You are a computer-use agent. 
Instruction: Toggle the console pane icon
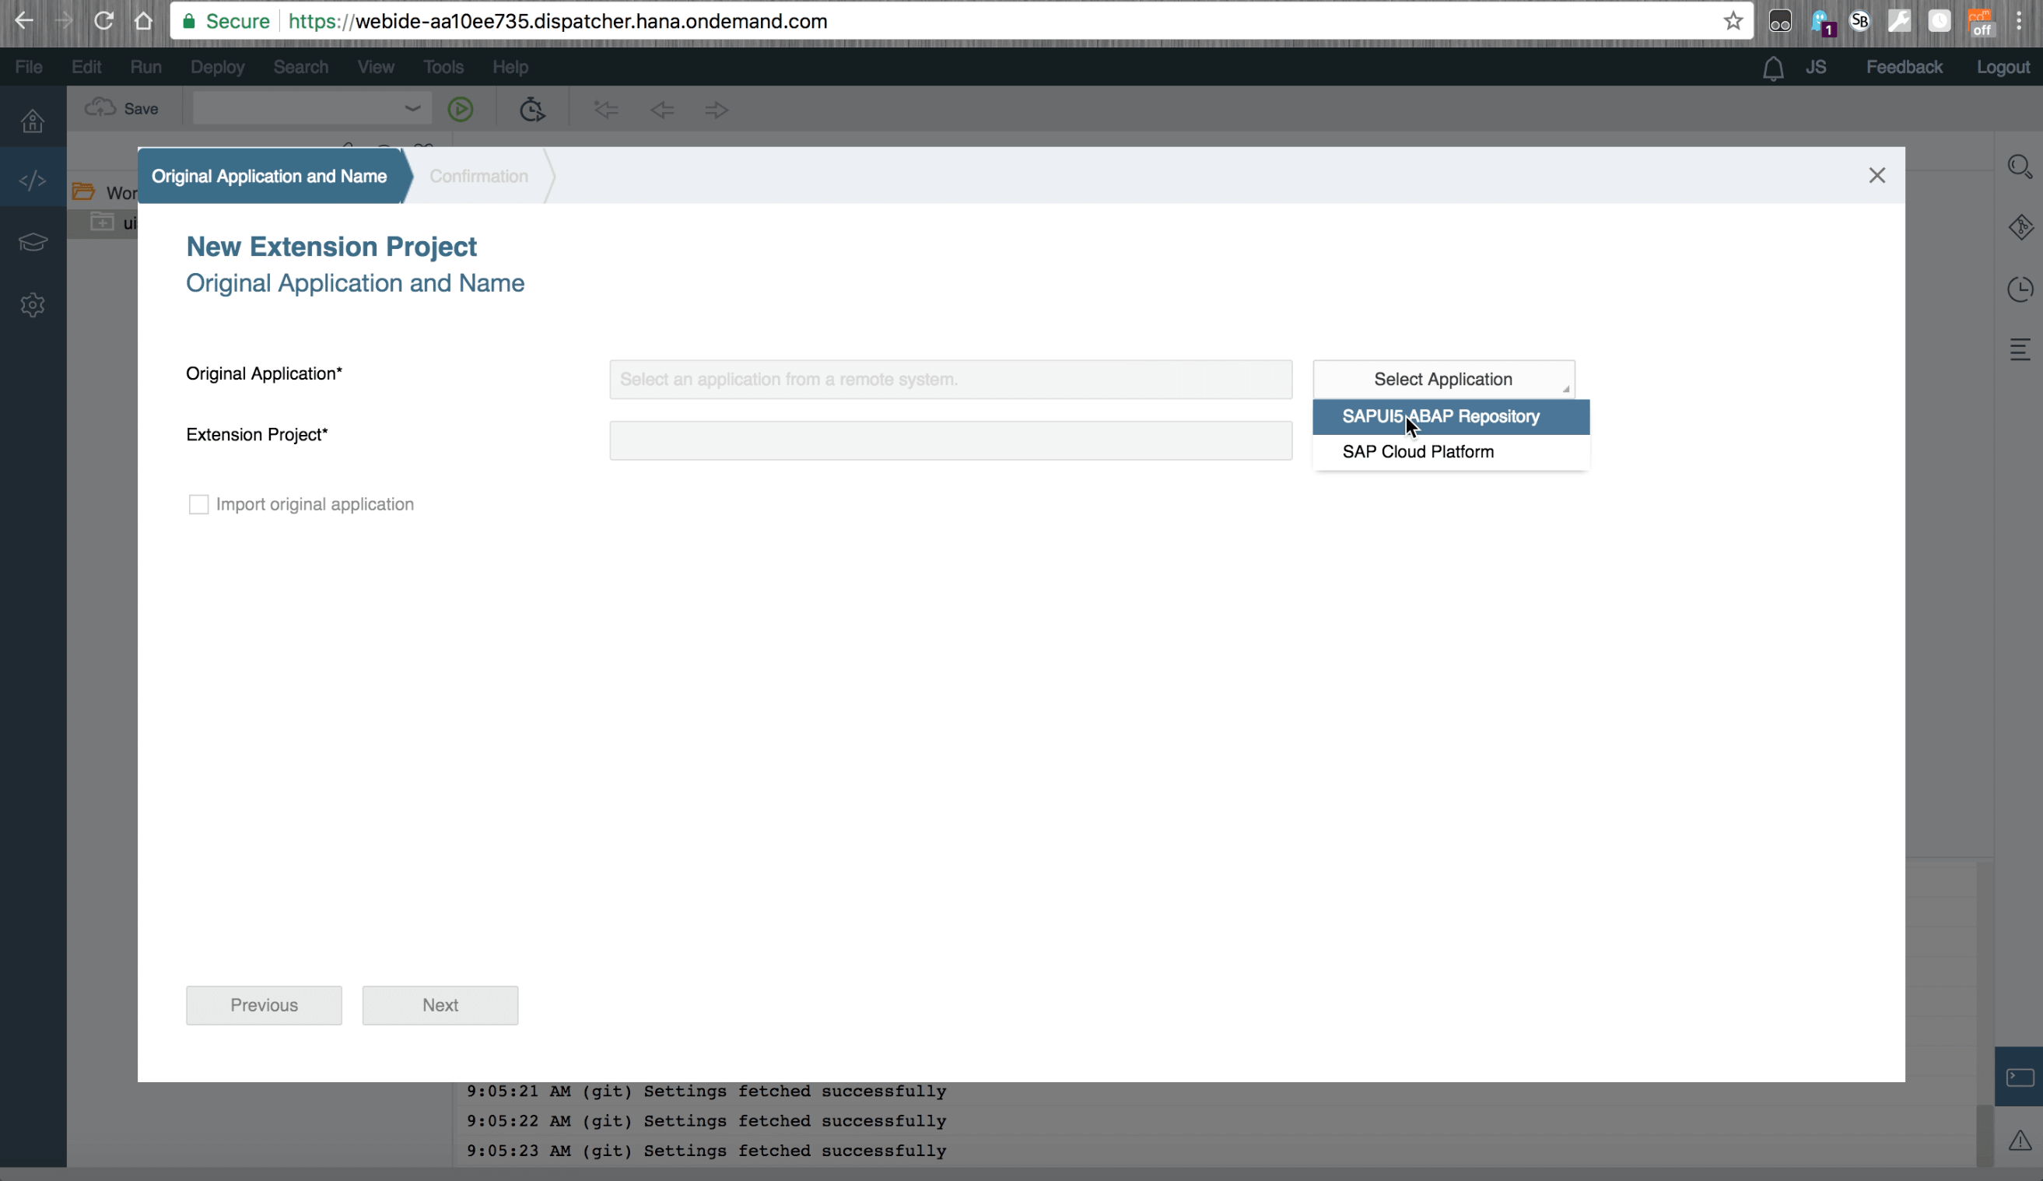coord(2020,1078)
